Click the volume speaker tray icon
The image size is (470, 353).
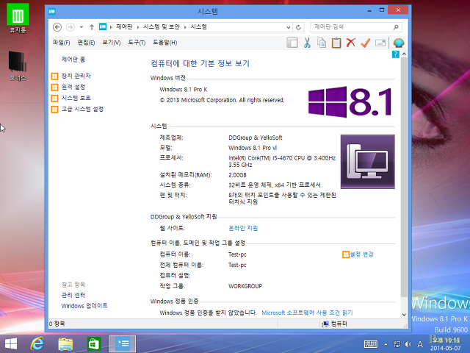408,344
